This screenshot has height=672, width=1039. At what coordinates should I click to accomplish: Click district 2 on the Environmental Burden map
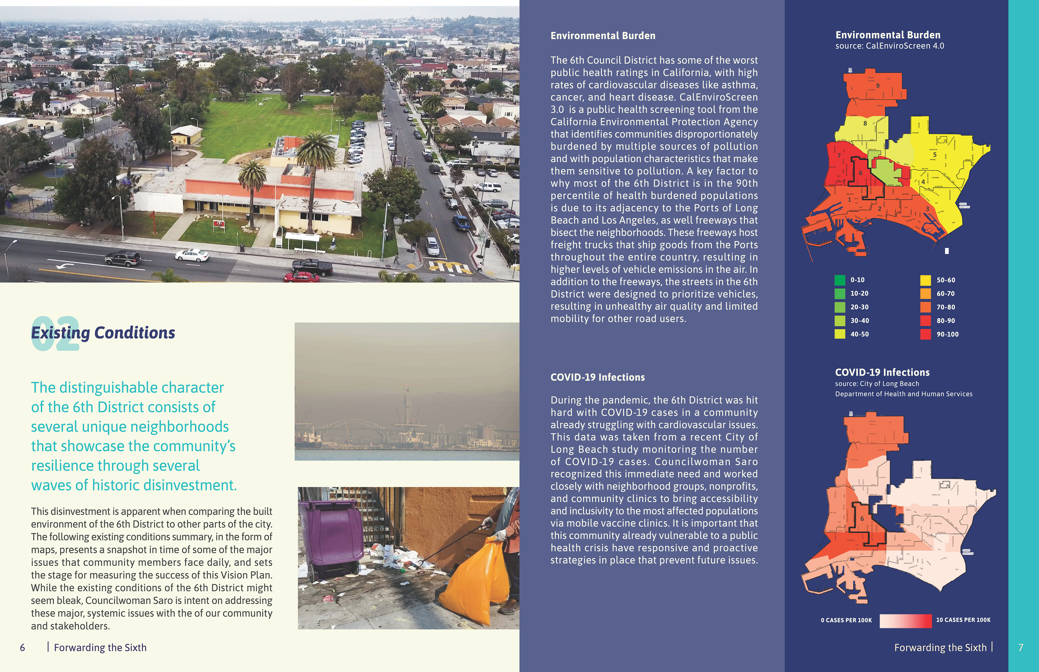pos(879,209)
